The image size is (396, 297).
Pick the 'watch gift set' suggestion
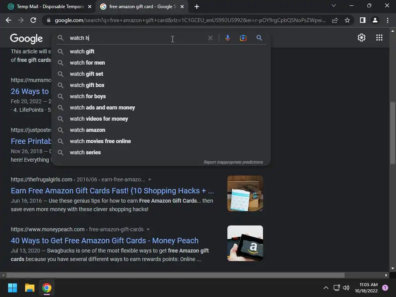[161, 74]
